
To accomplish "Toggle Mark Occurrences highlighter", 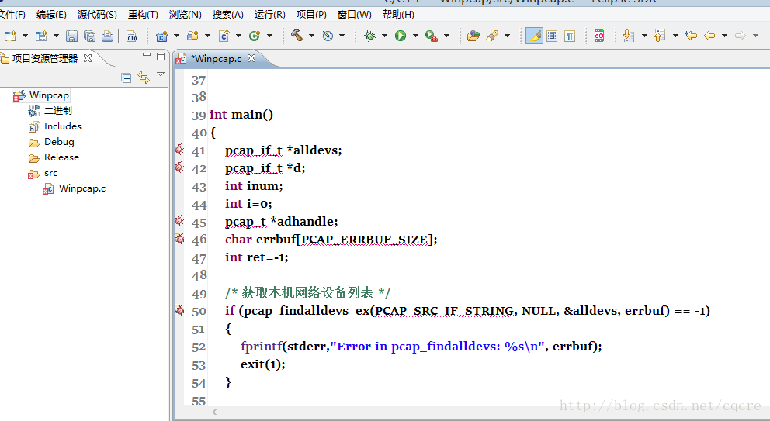I will [534, 36].
